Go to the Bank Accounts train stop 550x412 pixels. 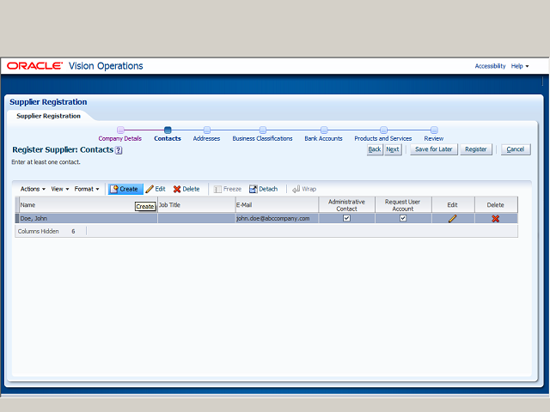[x=323, y=134]
